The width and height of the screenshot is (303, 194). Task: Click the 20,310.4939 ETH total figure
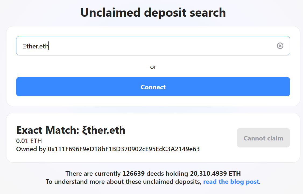point(215,173)
